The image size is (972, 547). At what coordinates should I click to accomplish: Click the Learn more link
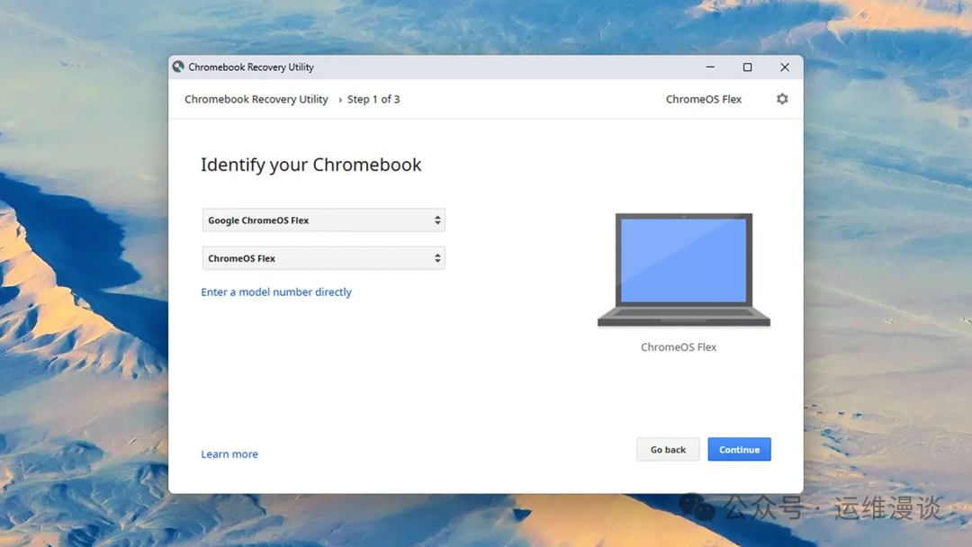pos(229,453)
